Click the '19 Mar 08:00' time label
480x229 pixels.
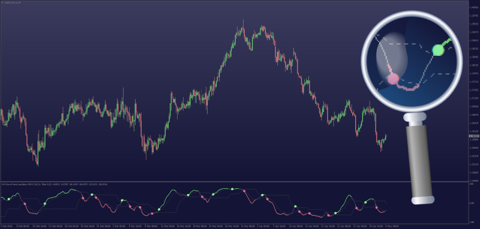point(200,226)
